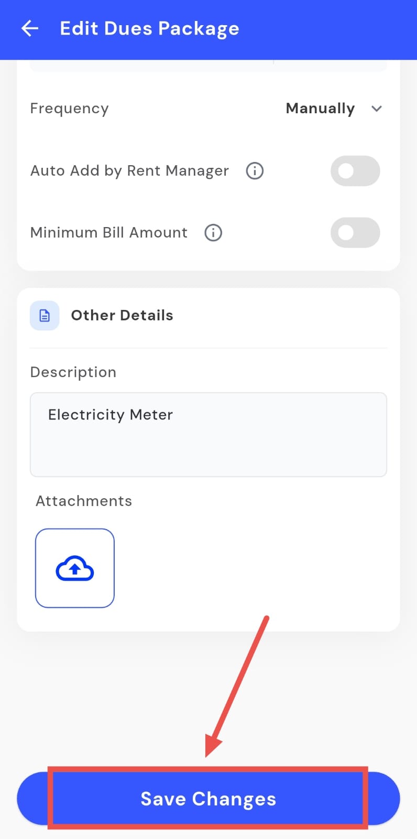Click the info icon beside Auto Add by Rent Manager
The image size is (417, 839).
pos(255,170)
